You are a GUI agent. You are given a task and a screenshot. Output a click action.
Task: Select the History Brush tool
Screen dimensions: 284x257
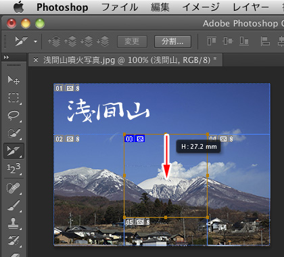14,240
